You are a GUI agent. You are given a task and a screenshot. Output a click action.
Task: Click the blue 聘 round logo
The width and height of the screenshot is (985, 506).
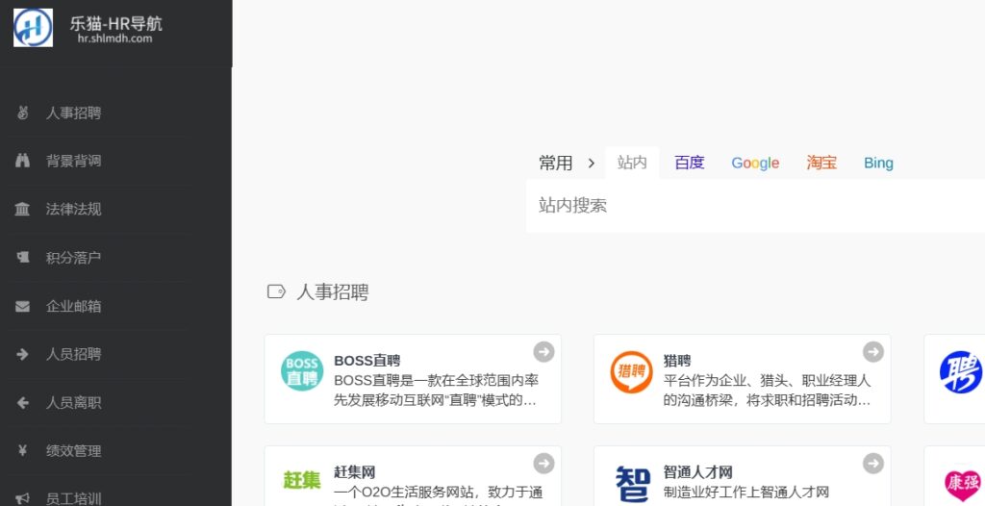point(961,371)
